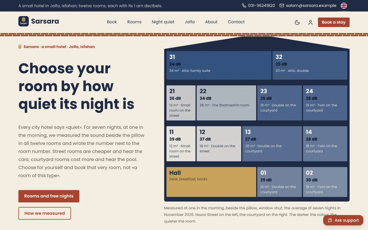Open the Night quiet section
Viewport: 368px width, 230px height.
[x=163, y=22]
